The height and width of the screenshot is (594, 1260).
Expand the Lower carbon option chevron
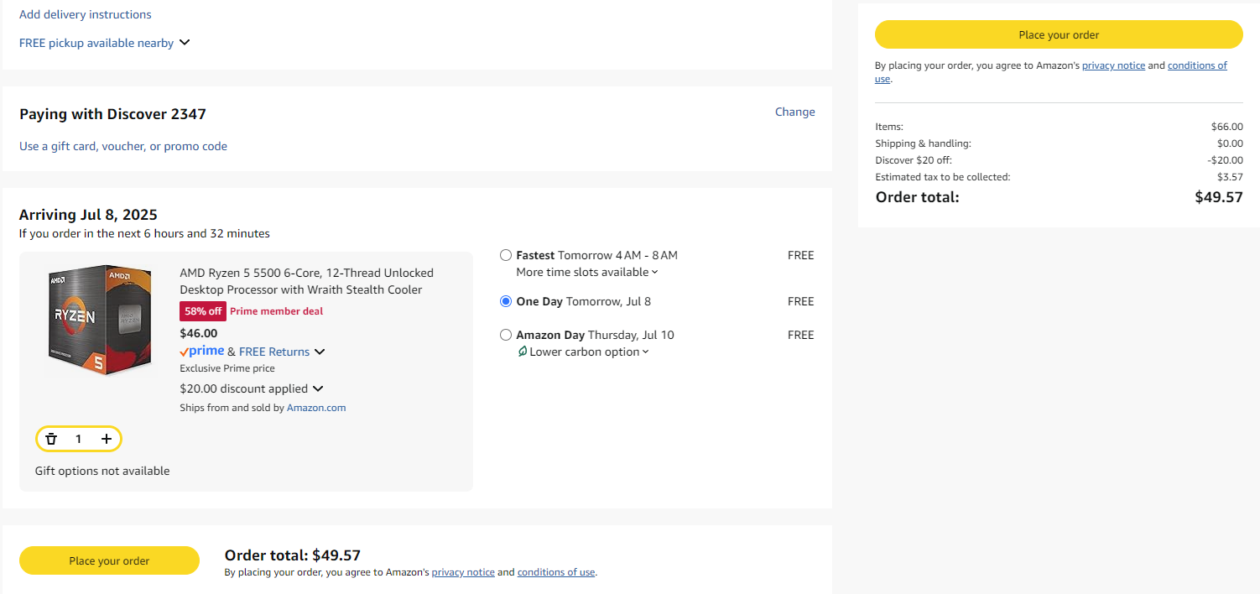[645, 352]
